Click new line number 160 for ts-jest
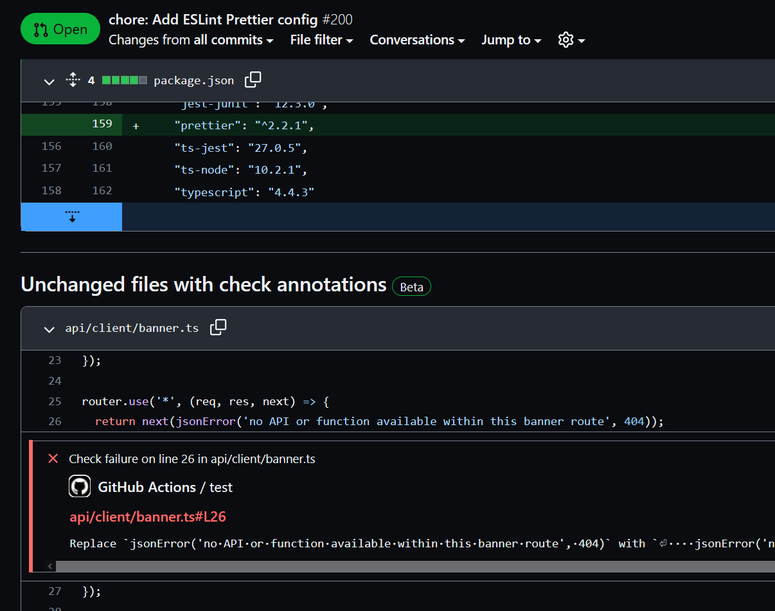Image resolution: width=775 pixels, height=611 pixels. click(x=102, y=146)
